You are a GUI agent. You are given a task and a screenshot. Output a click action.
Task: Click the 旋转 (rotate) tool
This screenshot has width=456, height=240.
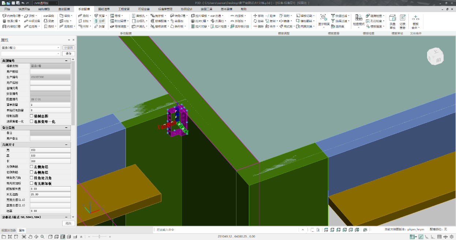pyautogui.click(x=258, y=21)
